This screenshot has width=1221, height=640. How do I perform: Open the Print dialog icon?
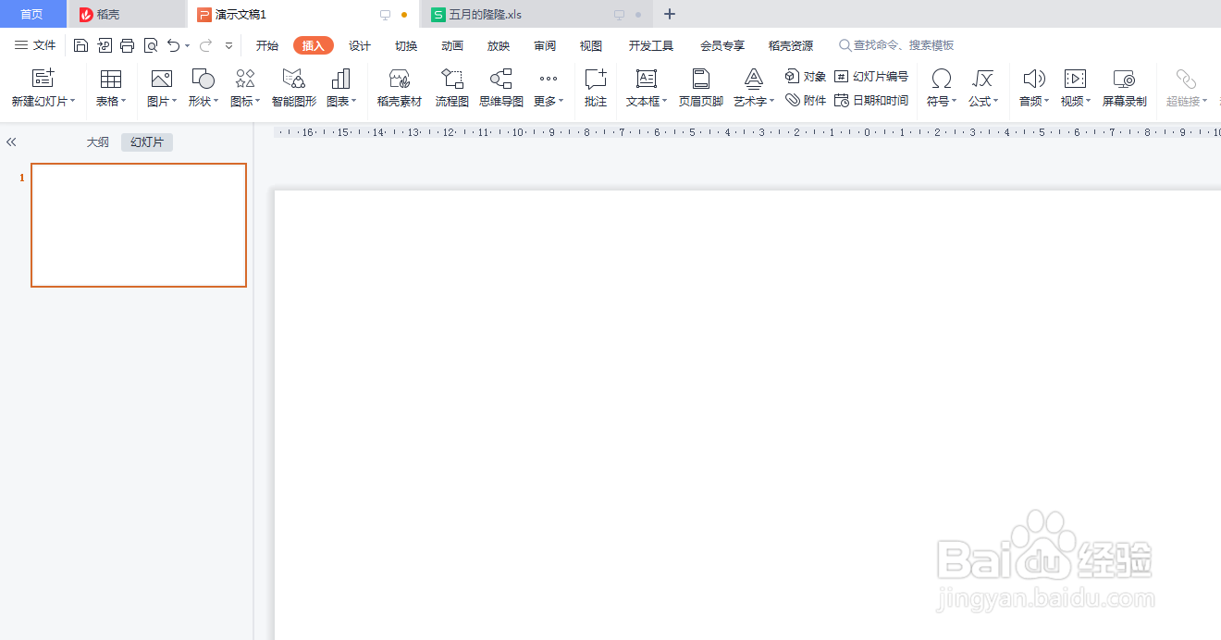pyautogui.click(x=127, y=43)
